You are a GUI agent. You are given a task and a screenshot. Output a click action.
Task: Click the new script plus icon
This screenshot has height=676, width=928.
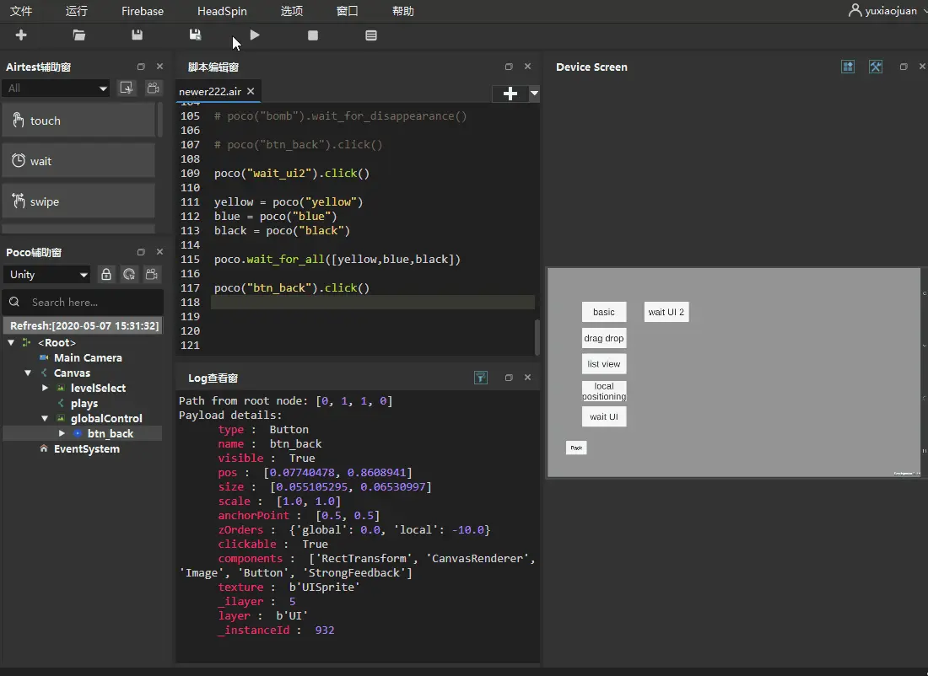coord(21,35)
